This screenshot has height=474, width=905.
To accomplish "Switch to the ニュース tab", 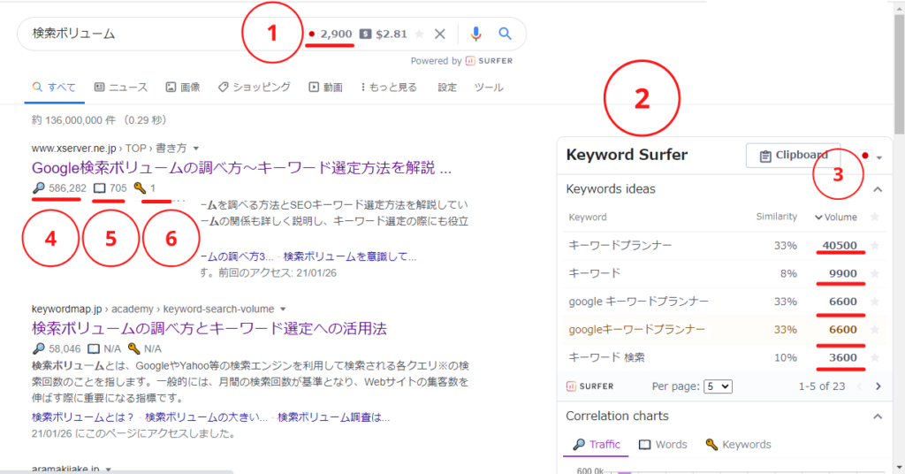I will pos(120,88).
